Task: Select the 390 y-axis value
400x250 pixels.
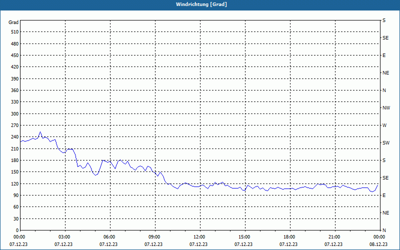Action: 15,78
